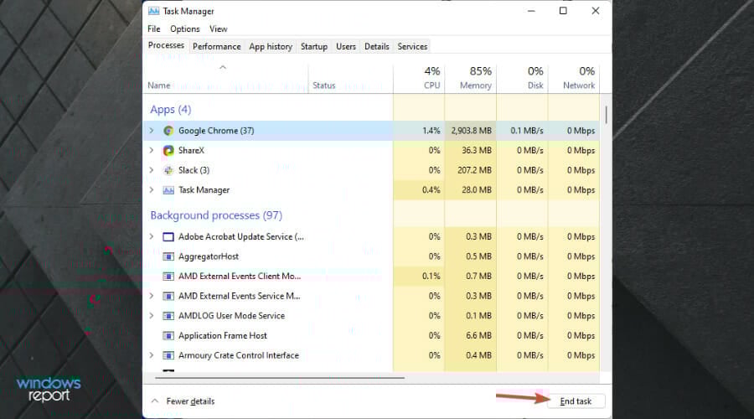Image resolution: width=754 pixels, height=419 pixels.
Task: Click the AMDLOG User Mode Service icon
Action: [x=168, y=316]
